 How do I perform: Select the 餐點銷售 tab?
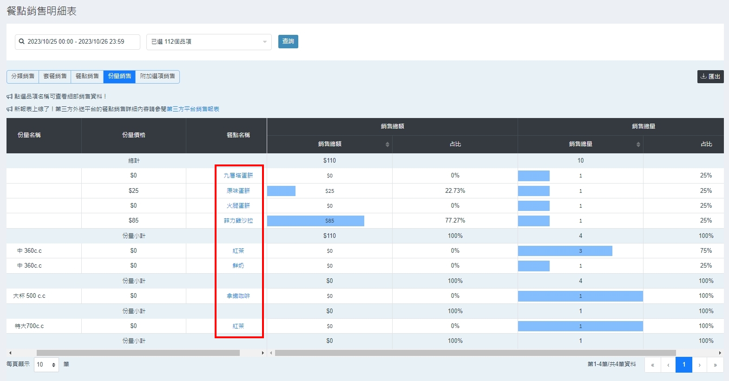[x=87, y=76]
